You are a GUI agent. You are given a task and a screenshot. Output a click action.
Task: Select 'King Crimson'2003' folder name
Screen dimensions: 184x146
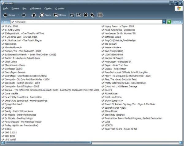[114, 51]
